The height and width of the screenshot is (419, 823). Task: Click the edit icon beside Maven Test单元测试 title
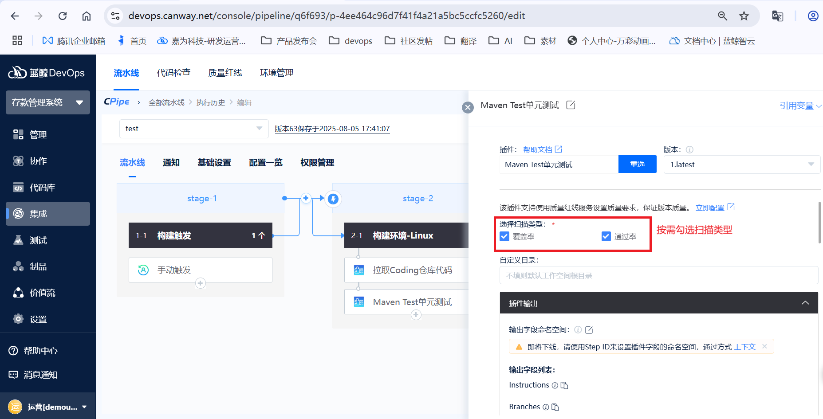click(571, 105)
